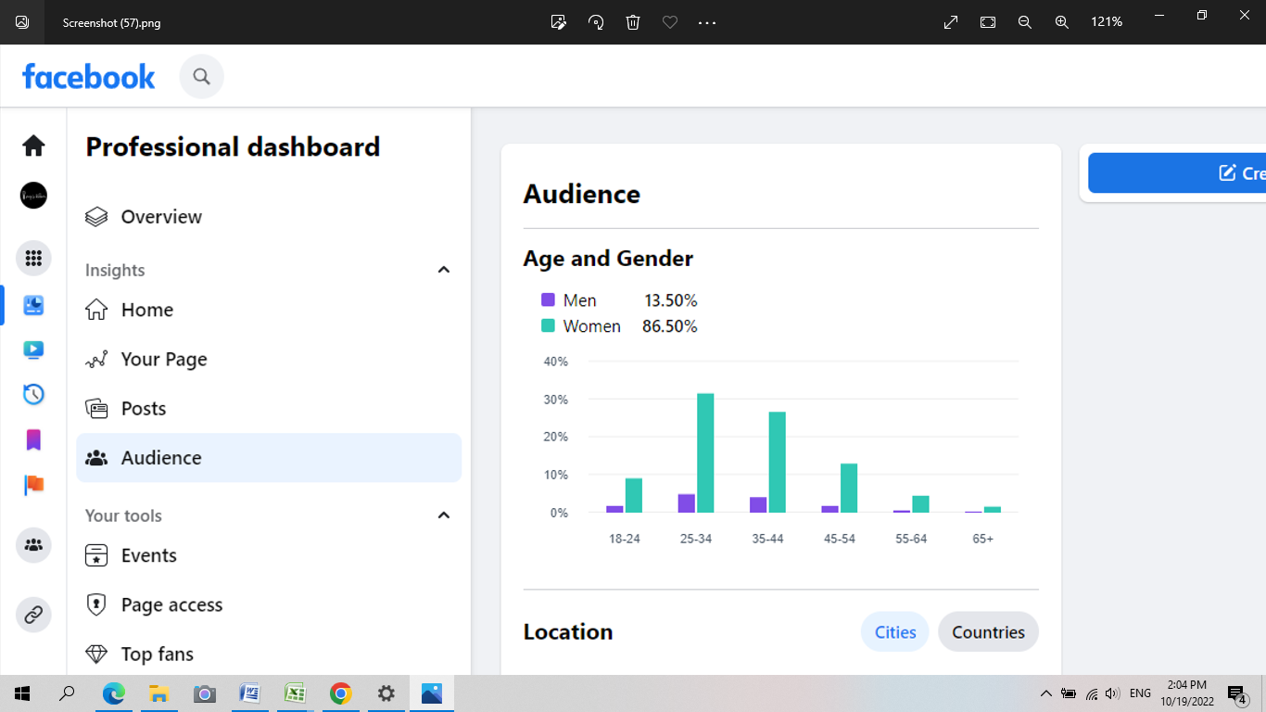Viewport: 1266px width, 712px height.
Task: Open Top fans tool
Action: click(269, 654)
